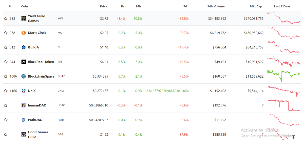Viewport: 304px width, 146px height.
Task: Sort by the Coin column header
Action: pos(25,6)
